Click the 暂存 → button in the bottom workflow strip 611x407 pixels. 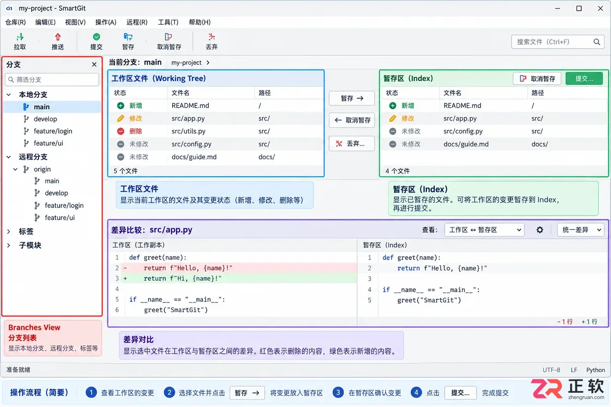[247, 393]
